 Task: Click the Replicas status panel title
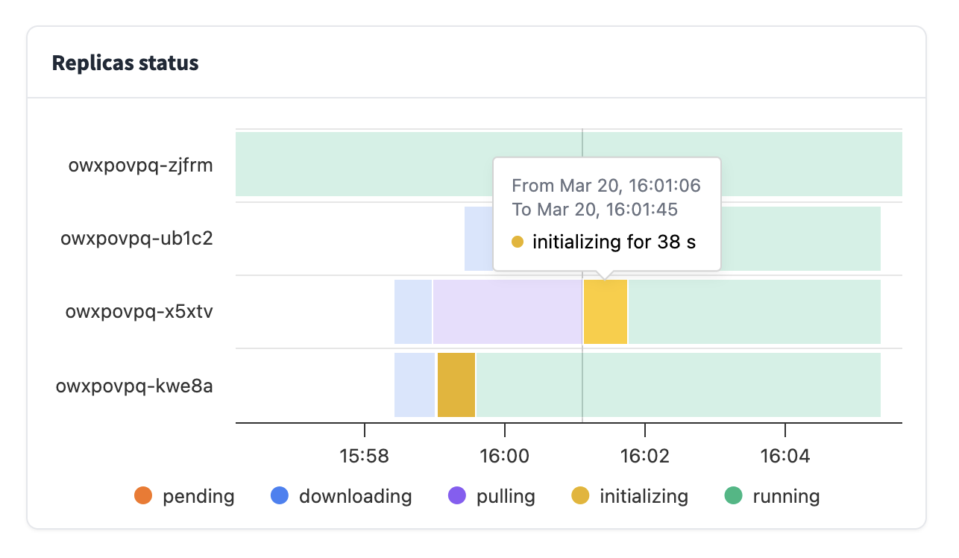(x=125, y=63)
